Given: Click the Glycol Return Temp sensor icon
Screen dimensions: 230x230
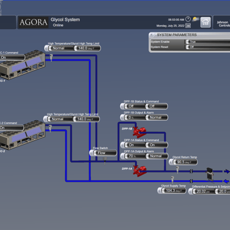Looking at the screenshot, I should point(177,169).
